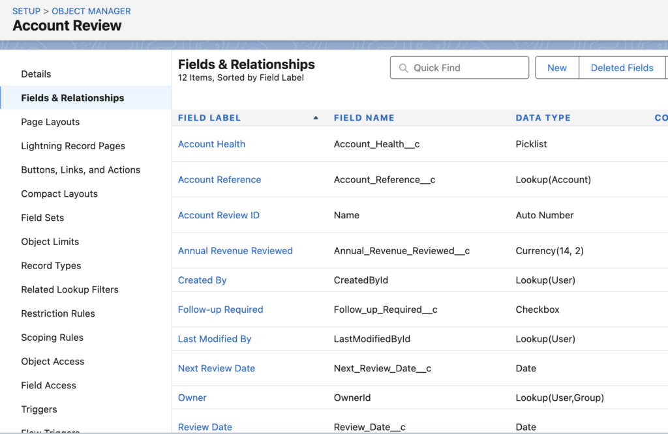The image size is (668, 434).
Task: Click the Account Review page title
Action: (67, 25)
